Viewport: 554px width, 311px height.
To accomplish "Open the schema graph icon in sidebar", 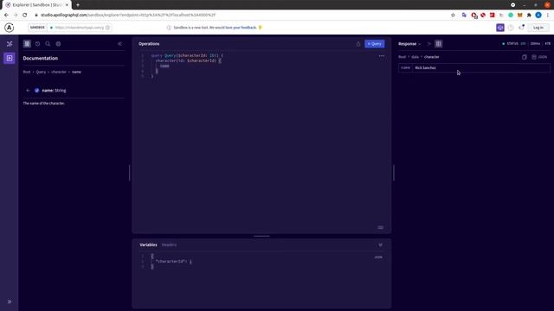I will (x=10, y=44).
